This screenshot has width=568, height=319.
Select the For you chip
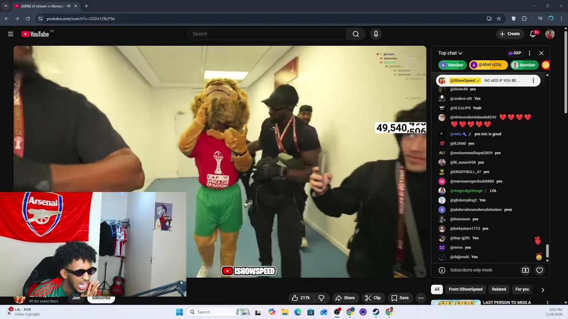point(522,289)
